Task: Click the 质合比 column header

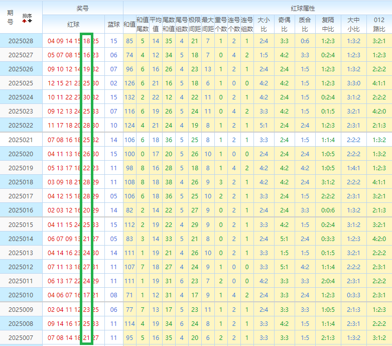Action: (305, 24)
